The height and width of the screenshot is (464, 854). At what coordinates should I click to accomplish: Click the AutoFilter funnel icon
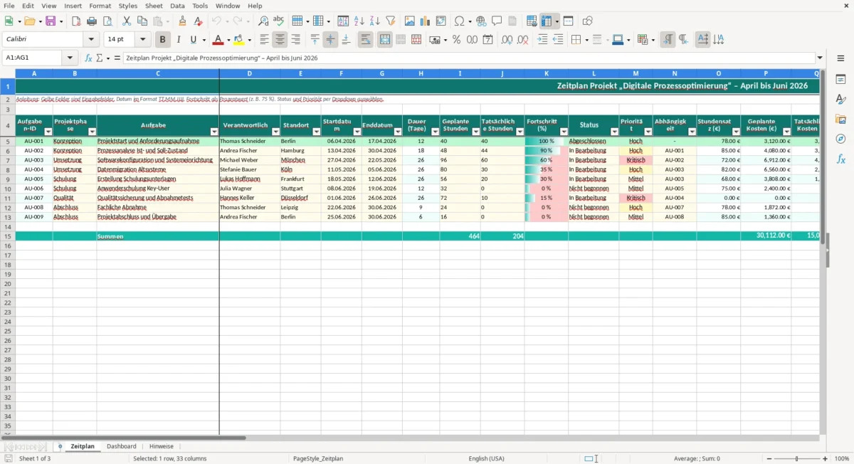(x=391, y=21)
